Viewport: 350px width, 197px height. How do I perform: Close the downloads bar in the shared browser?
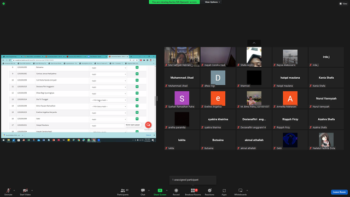click(x=154, y=135)
